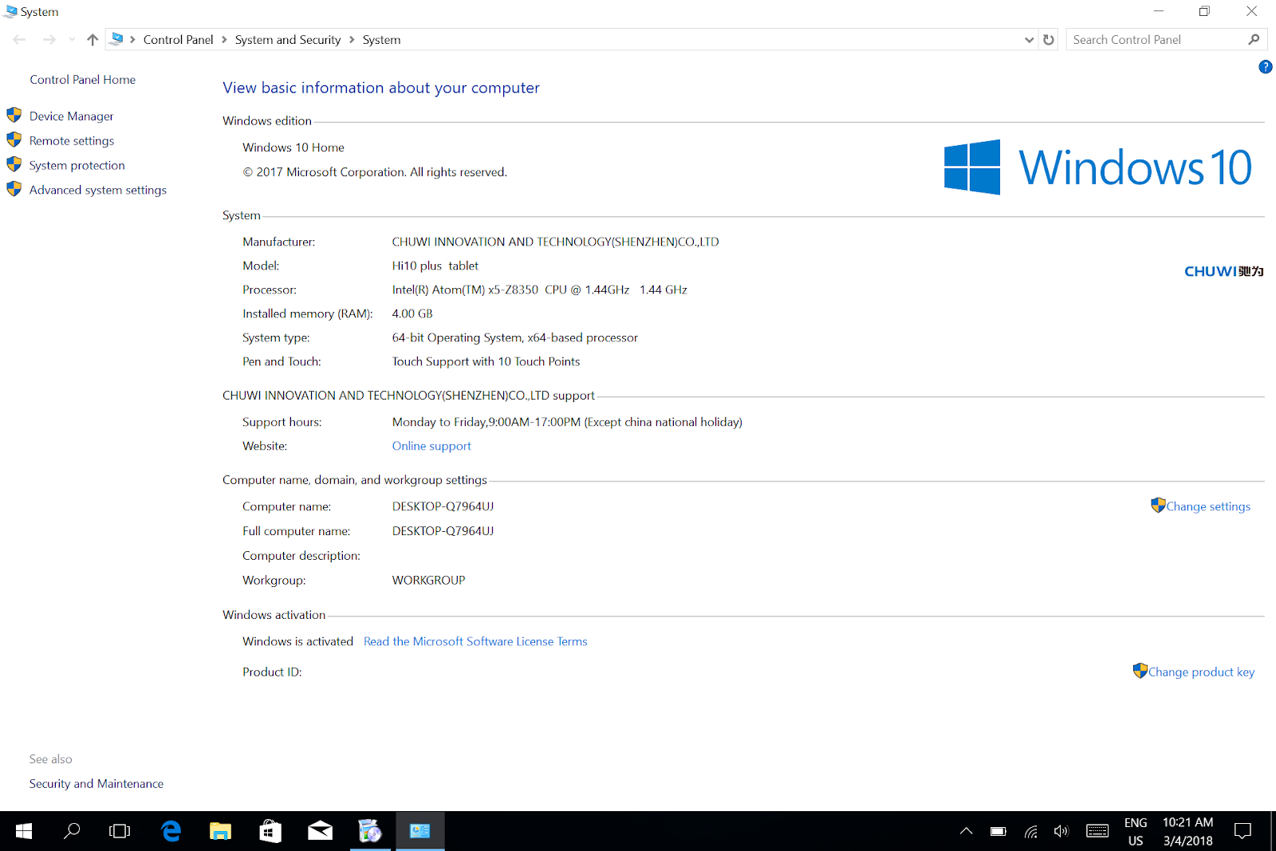Click the battery tray icon
The width and height of the screenshot is (1276, 851).
(x=998, y=832)
